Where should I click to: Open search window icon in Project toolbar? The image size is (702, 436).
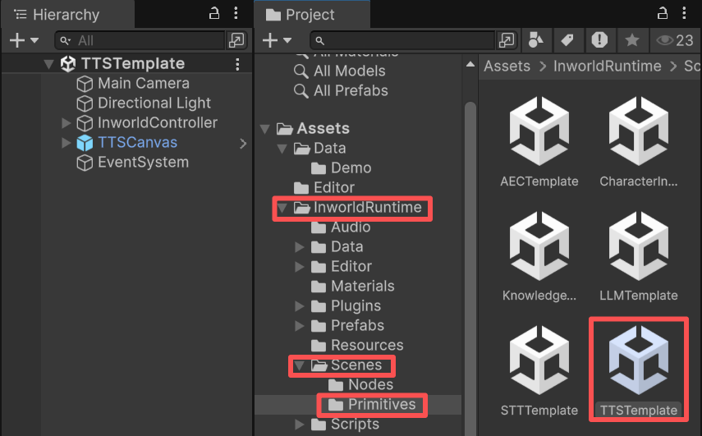(507, 41)
